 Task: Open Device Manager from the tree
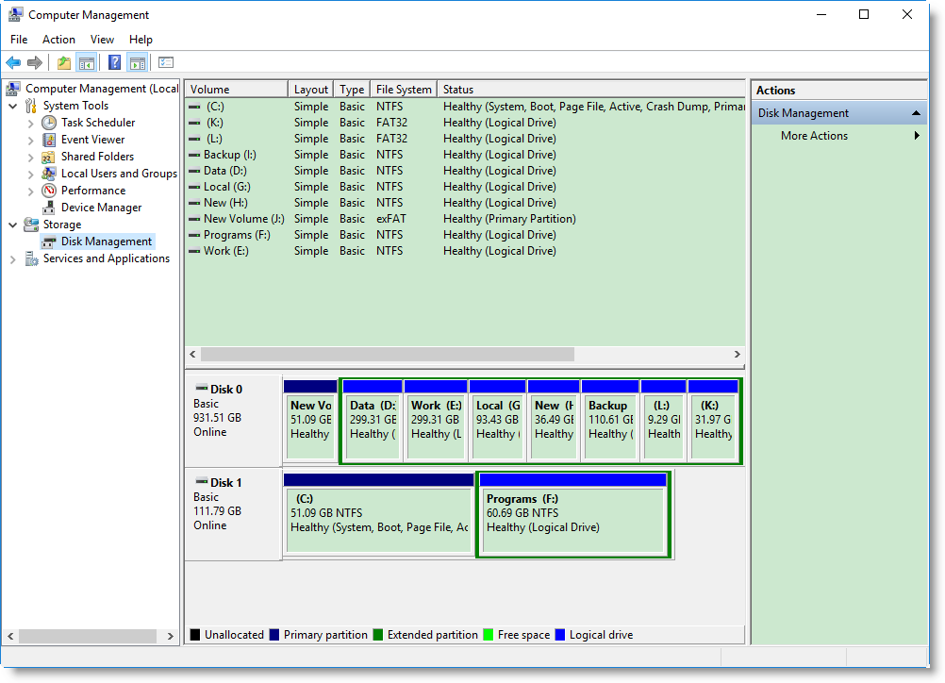(x=101, y=208)
